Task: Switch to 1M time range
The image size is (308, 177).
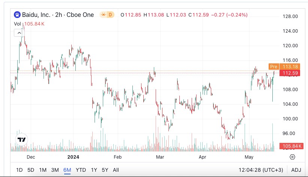Action: pyautogui.click(x=43, y=170)
